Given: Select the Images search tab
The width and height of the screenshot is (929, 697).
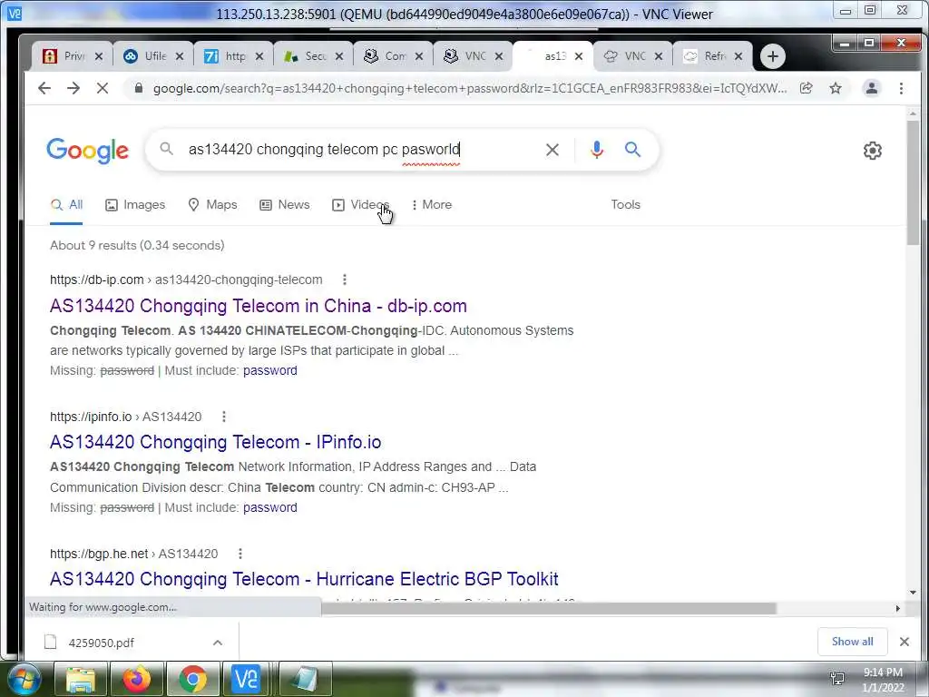Looking at the screenshot, I should tap(135, 204).
